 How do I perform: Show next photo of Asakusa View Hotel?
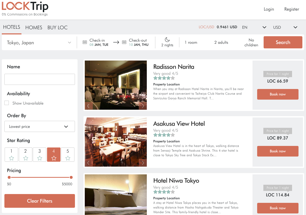point(143,163)
